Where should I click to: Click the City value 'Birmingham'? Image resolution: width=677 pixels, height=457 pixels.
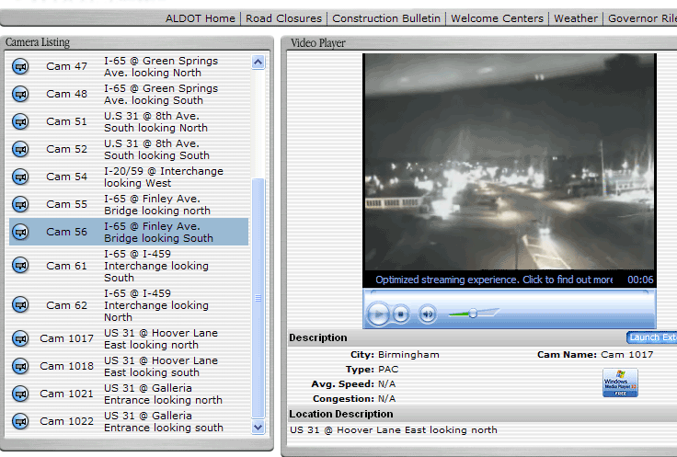coord(408,355)
